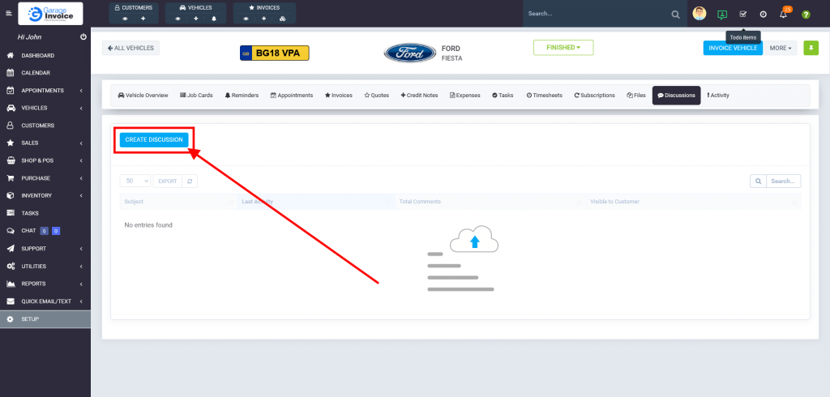The image size is (830, 397).
Task: Switch to the Subscriptions tab
Action: click(594, 96)
